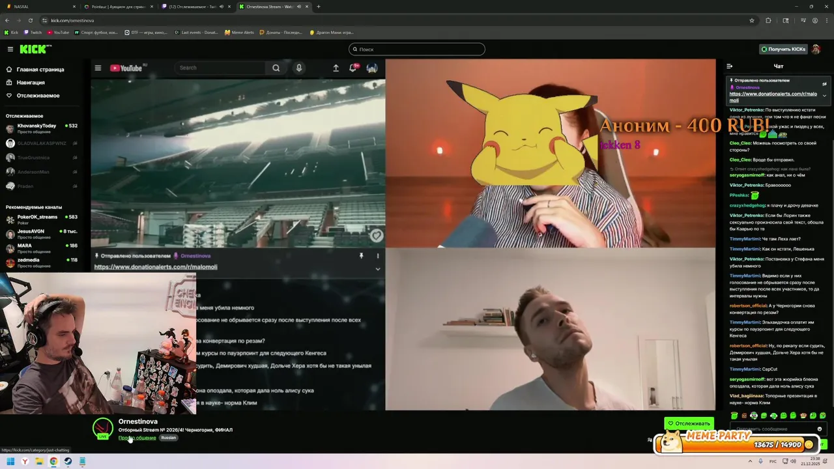
Task: Open the Meme Alerts bookmark
Action: pyautogui.click(x=239, y=32)
